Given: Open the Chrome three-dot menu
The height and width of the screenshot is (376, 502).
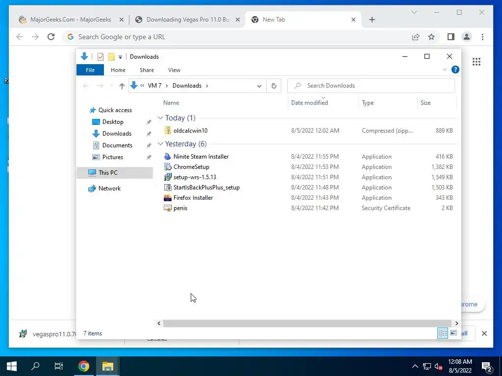Looking at the screenshot, I should (482, 37).
